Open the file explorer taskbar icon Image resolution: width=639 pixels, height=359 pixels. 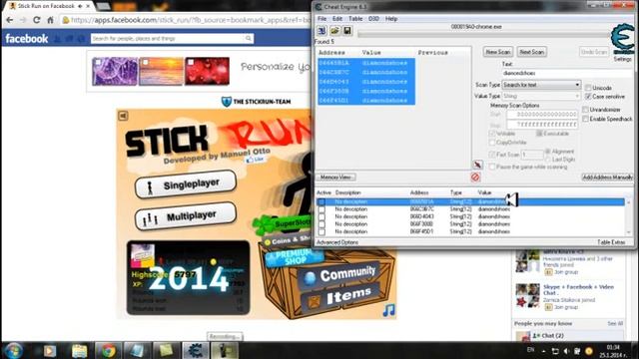click(79, 350)
